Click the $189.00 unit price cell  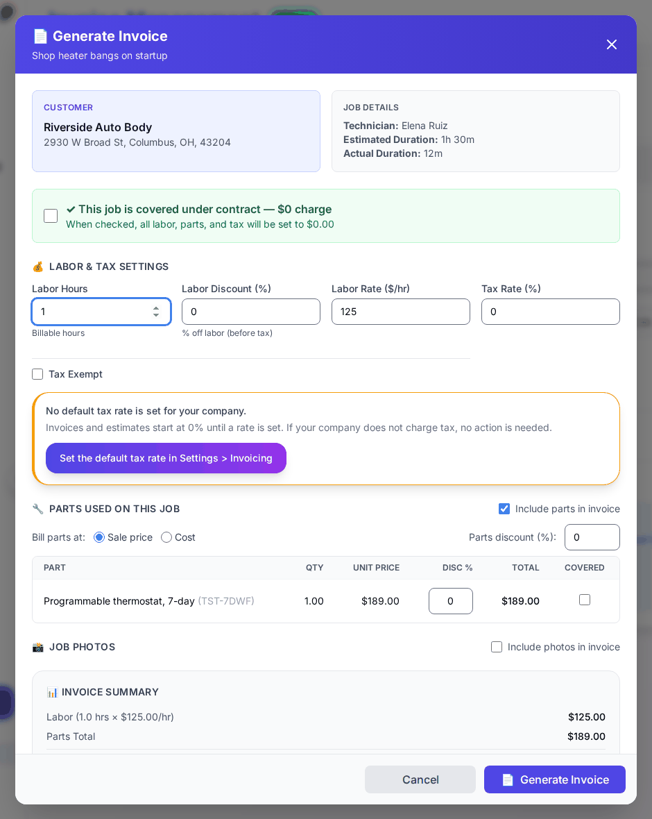(381, 601)
